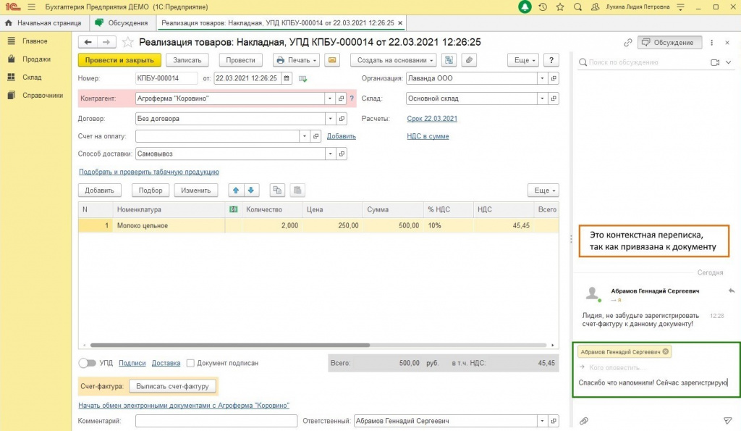Go back with left arrow button
Viewport: 741px width, 431px height.
pos(88,42)
